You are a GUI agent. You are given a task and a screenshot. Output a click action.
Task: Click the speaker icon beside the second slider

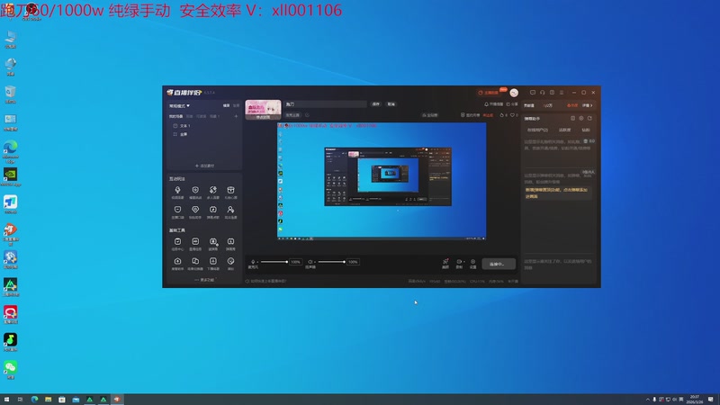310,262
